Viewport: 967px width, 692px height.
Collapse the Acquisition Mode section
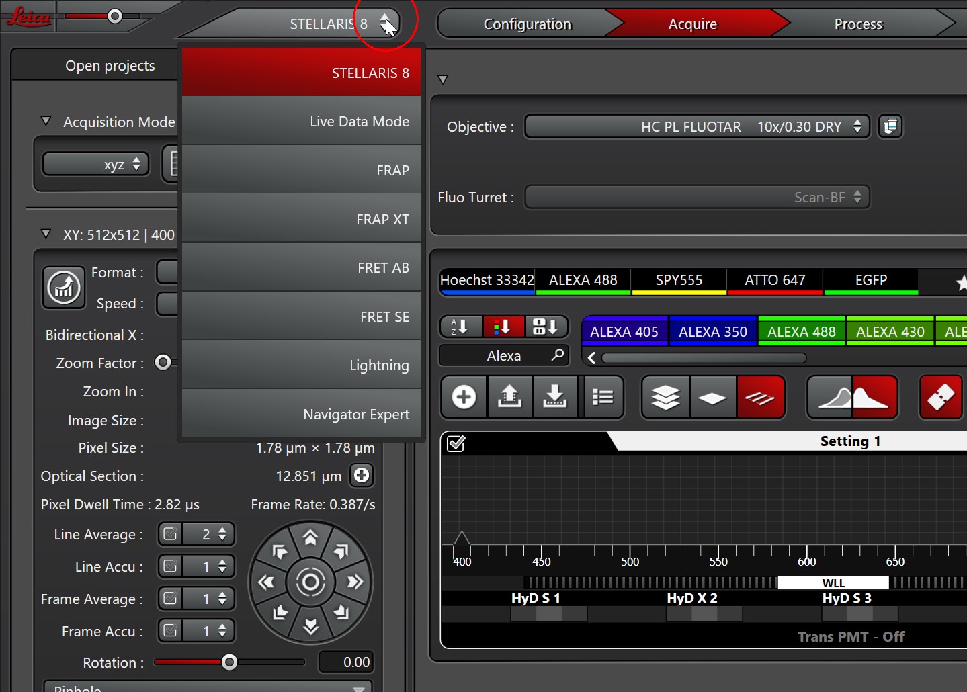pos(46,121)
